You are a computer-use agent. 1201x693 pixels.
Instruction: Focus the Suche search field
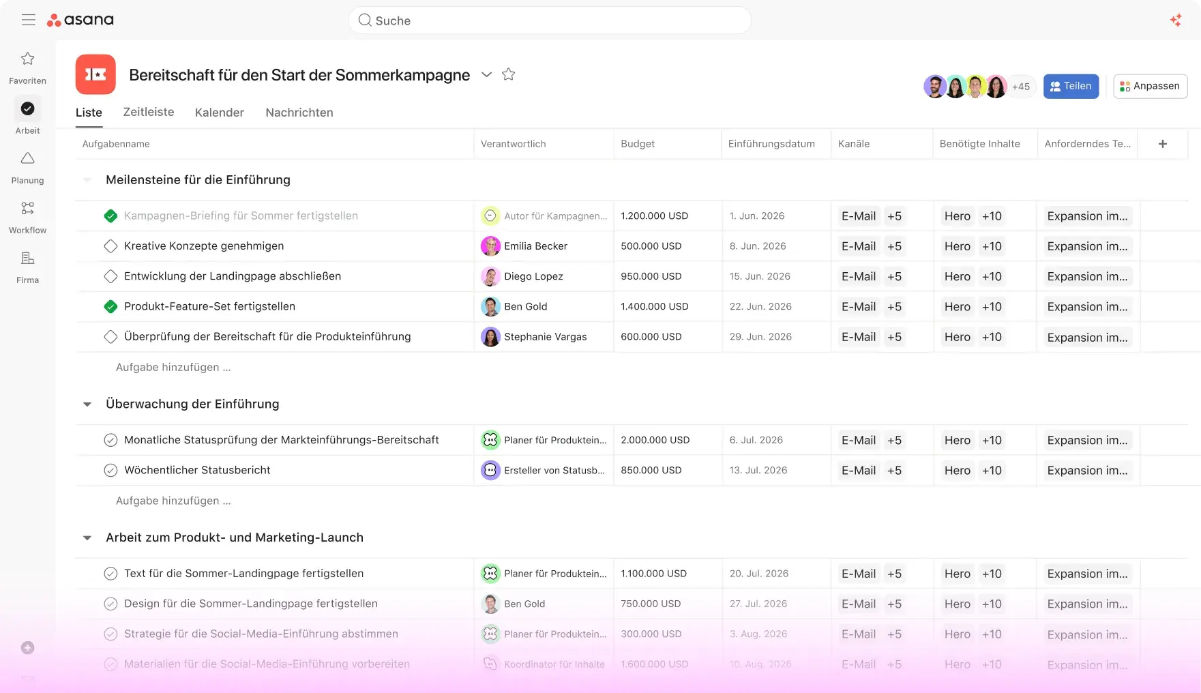(550, 20)
